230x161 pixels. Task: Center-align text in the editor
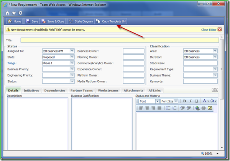tap(147, 108)
